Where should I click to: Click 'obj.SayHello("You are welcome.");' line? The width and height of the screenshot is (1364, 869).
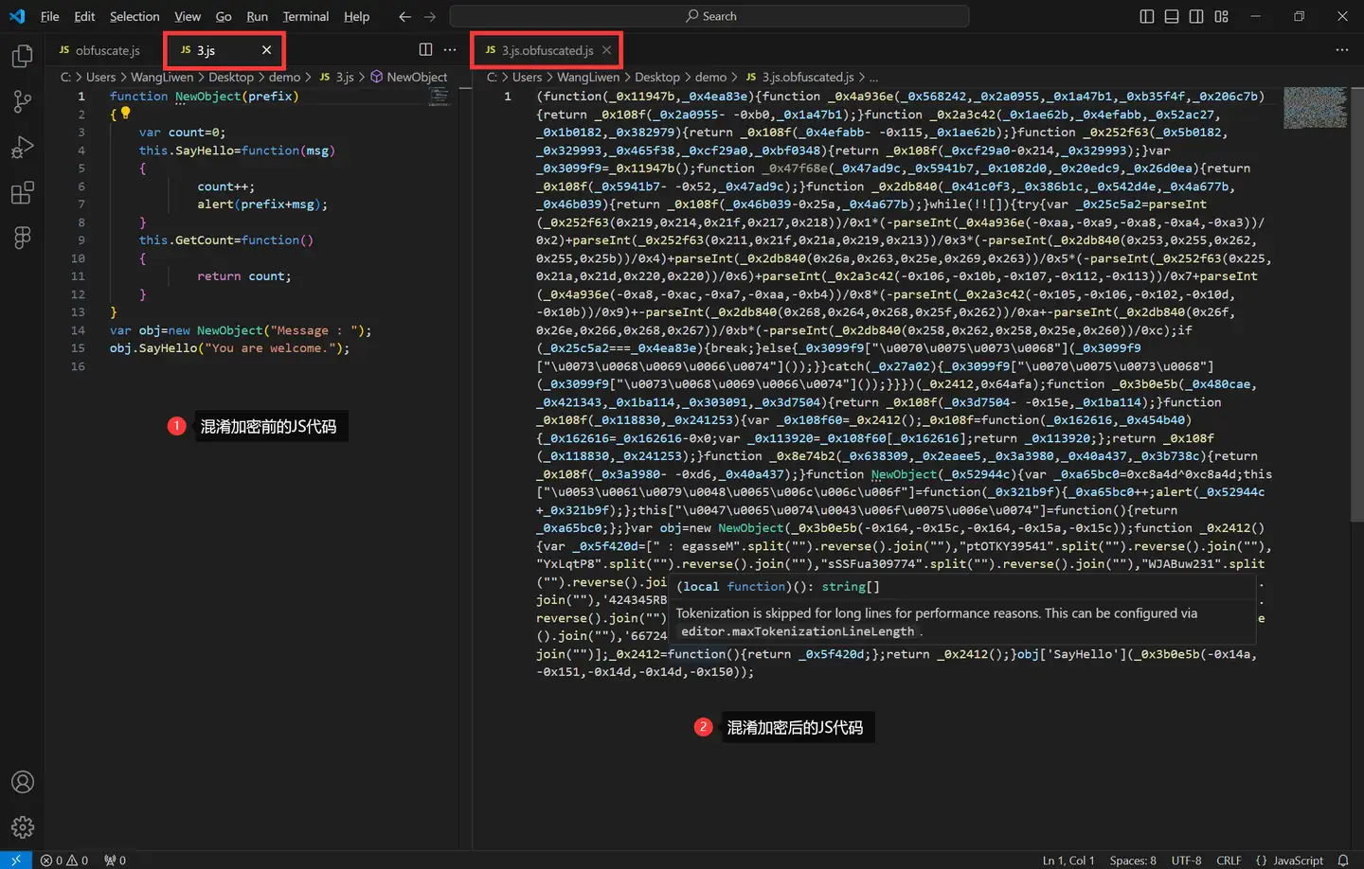(x=229, y=348)
